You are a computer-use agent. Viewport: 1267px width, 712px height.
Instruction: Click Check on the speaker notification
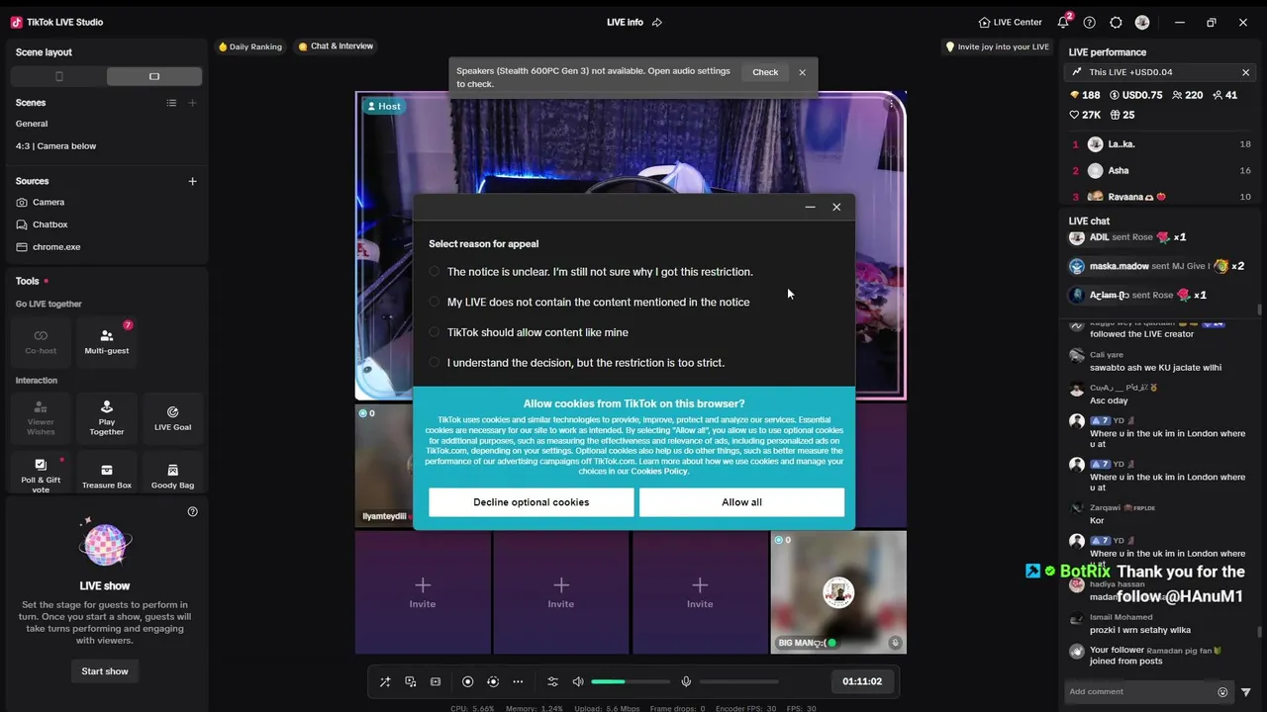[765, 72]
